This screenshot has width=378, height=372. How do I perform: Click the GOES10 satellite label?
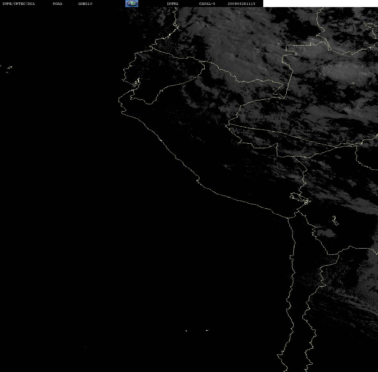(x=85, y=4)
